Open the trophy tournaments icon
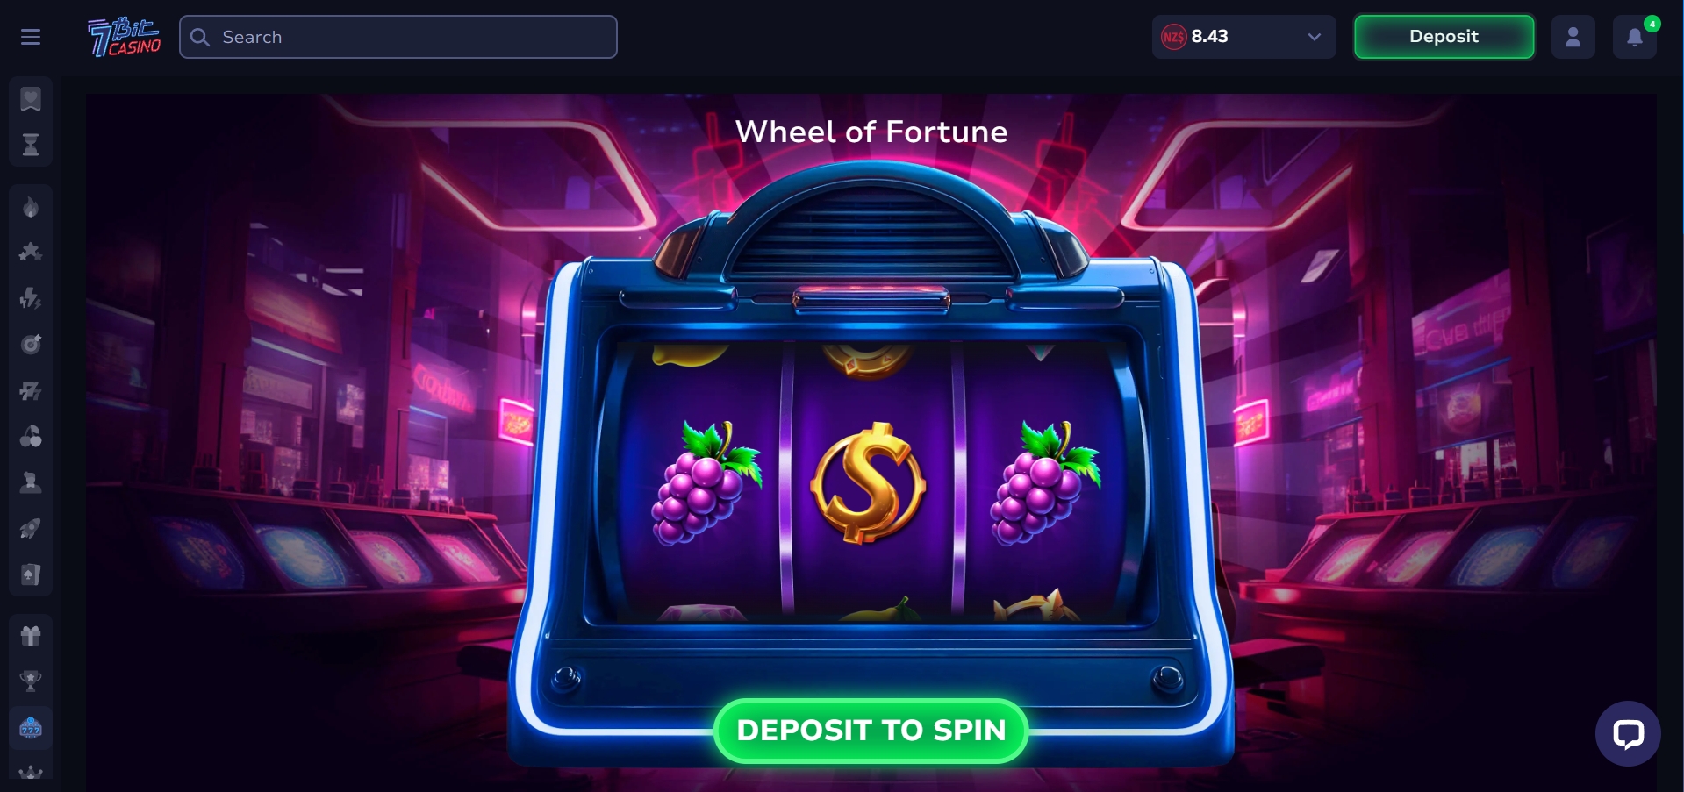 pyautogui.click(x=31, y=681)
